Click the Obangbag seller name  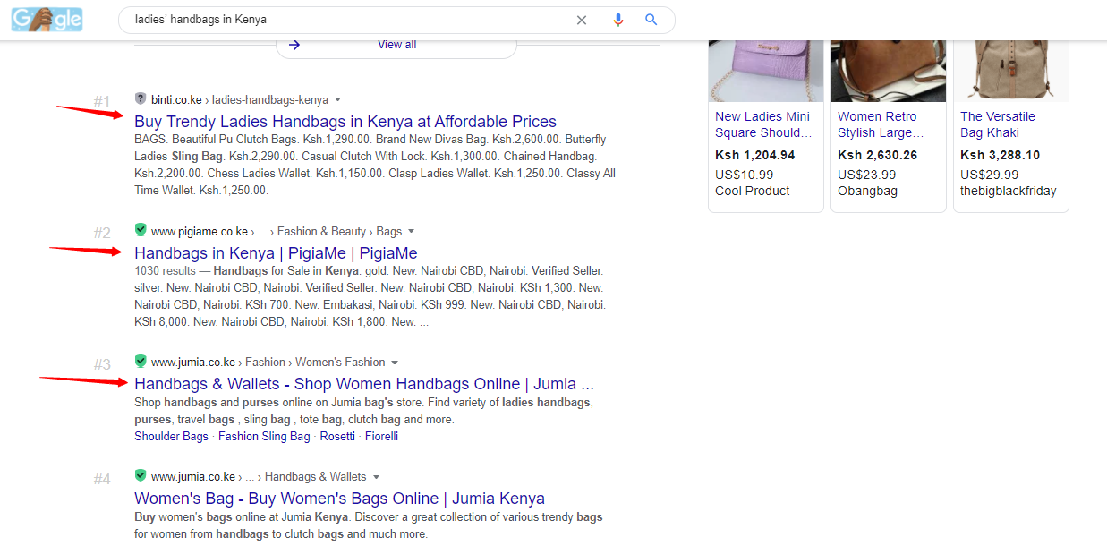[x=867, y=191]
